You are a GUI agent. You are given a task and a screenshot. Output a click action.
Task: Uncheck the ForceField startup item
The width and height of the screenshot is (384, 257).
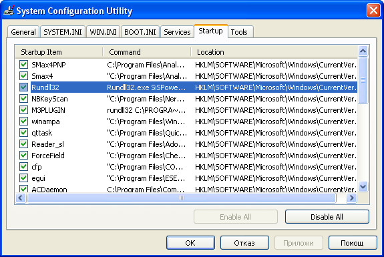[23, 156]
